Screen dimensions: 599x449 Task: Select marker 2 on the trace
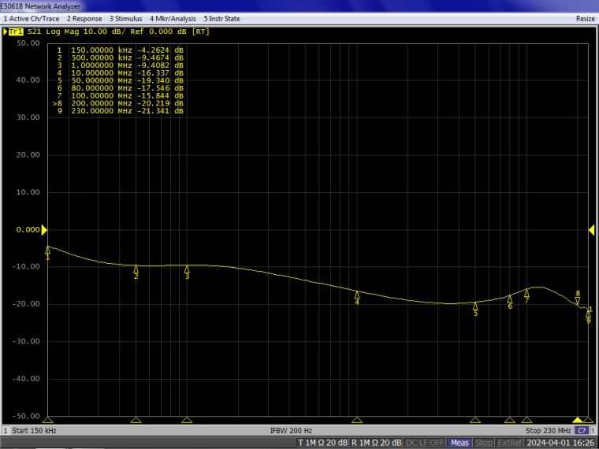coord(136,269)
